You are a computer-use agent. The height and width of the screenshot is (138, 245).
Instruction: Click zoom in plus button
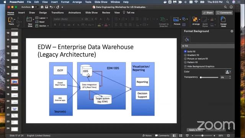[x=214, y=136]
